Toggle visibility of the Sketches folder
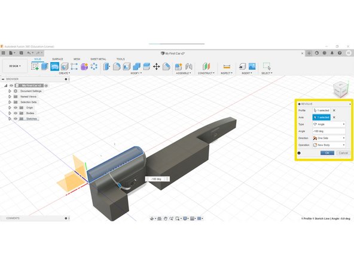The width and height of the screenshot is (354, 265). (16, 119)
